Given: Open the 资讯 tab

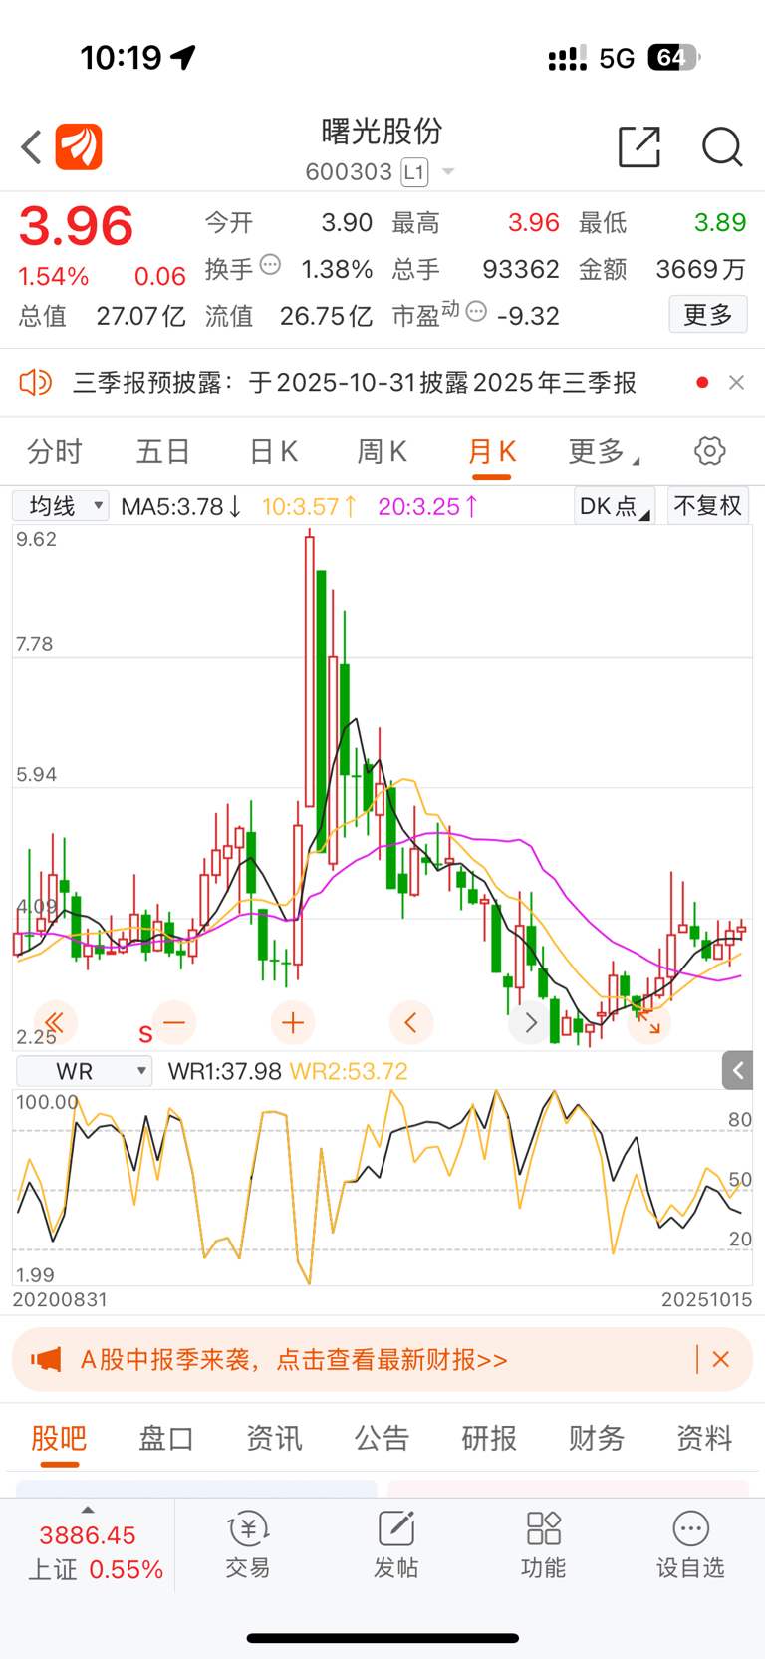Looking at the screenshot, I should pos(274,1439).
